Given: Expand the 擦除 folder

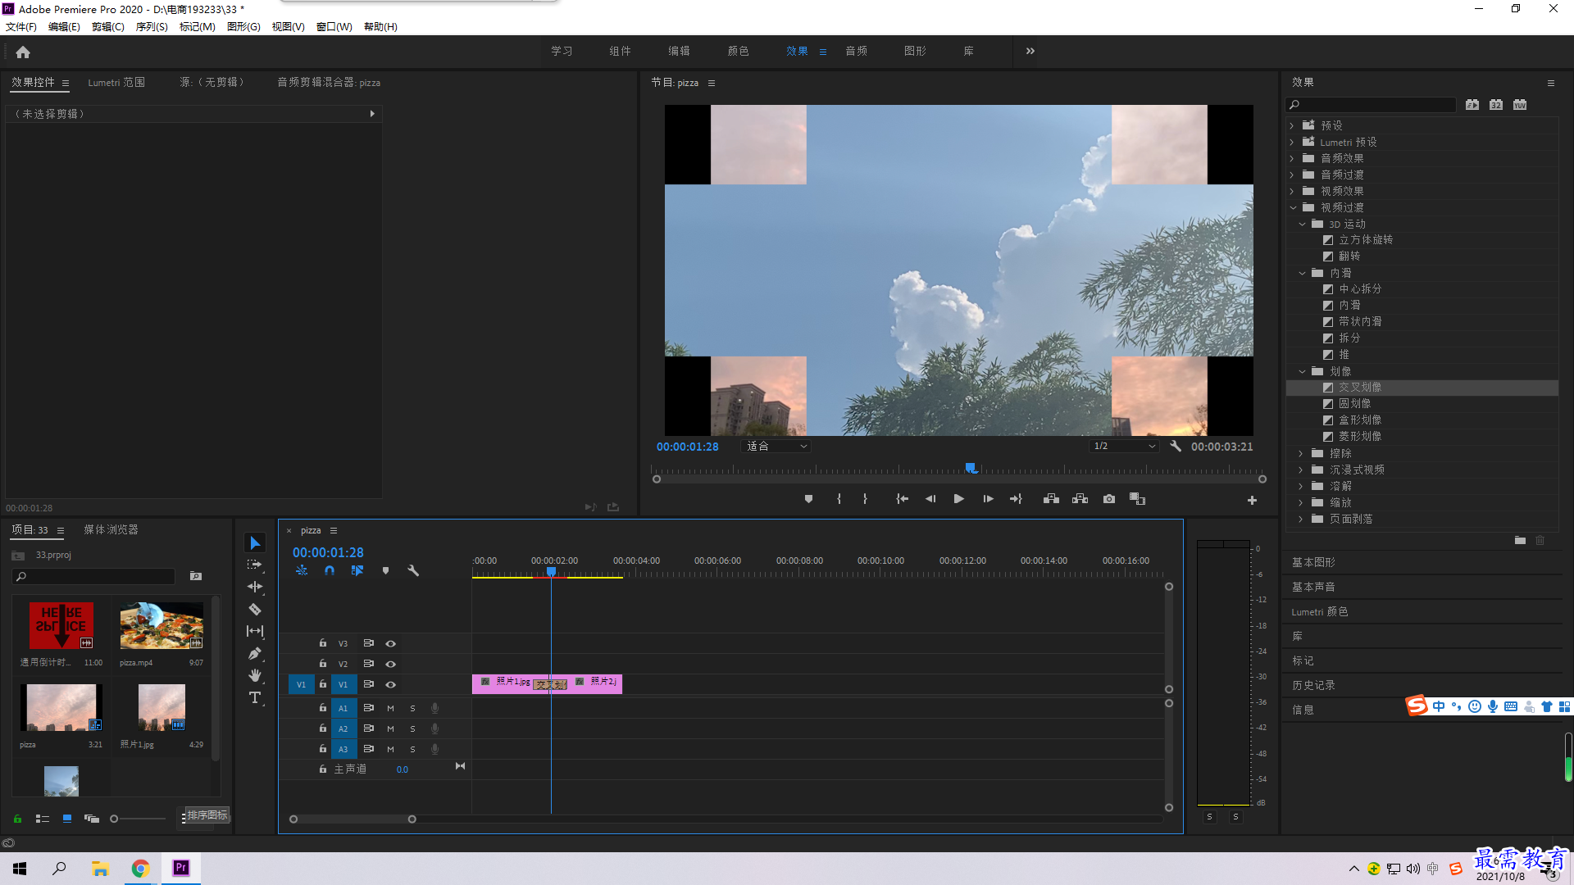Looking at the screenshot, I should point(1301,454).
